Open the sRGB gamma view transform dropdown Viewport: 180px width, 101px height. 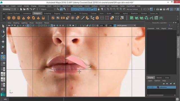click(126, 26)
